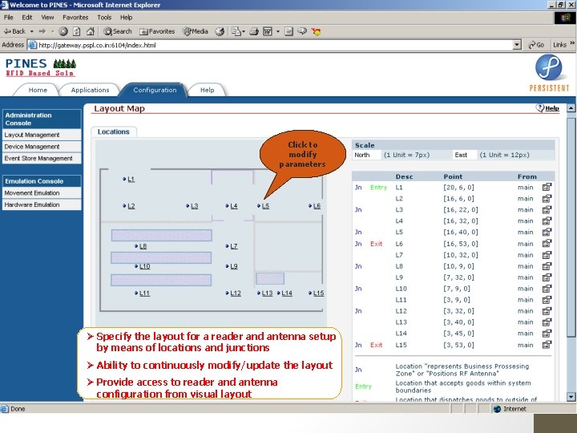
Task: Open the Favorites menu
Action: tap(75, 18)
